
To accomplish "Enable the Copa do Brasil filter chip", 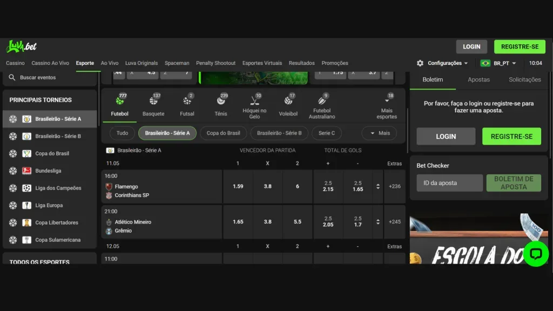I will tap(223, 133).
